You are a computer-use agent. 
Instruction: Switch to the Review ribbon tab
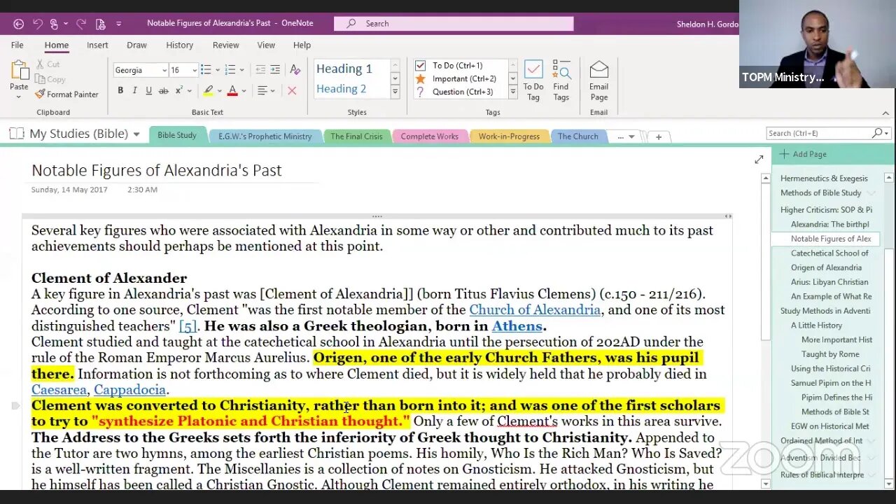coord(225,45)
